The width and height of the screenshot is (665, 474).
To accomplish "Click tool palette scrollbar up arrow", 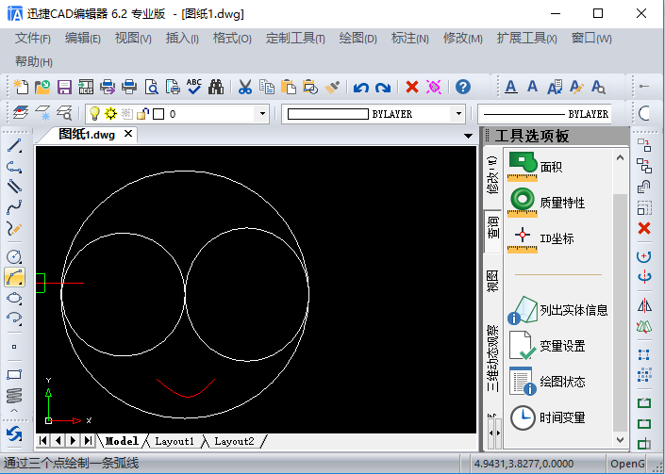I will coord(620,157).
